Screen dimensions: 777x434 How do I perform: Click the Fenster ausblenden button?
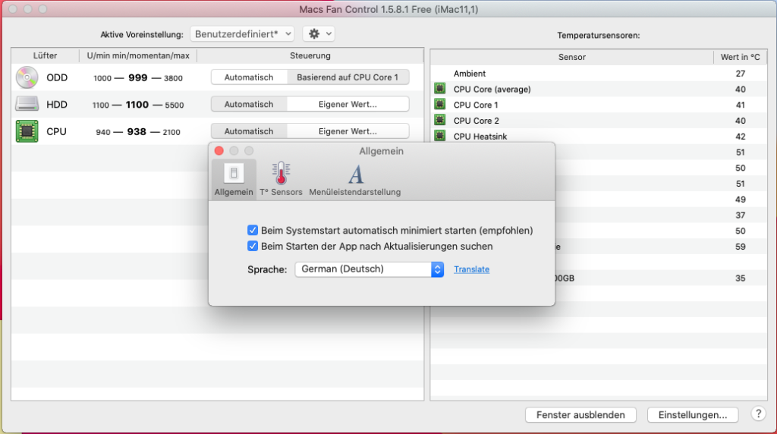pos(580,415)
